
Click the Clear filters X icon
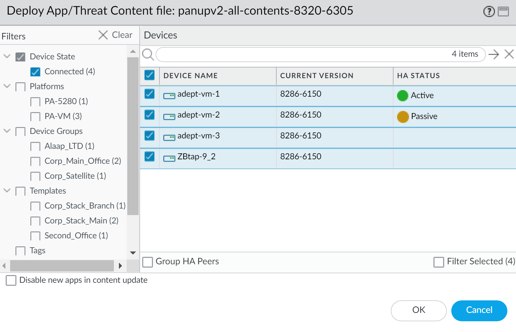click(x=103, y=35)
